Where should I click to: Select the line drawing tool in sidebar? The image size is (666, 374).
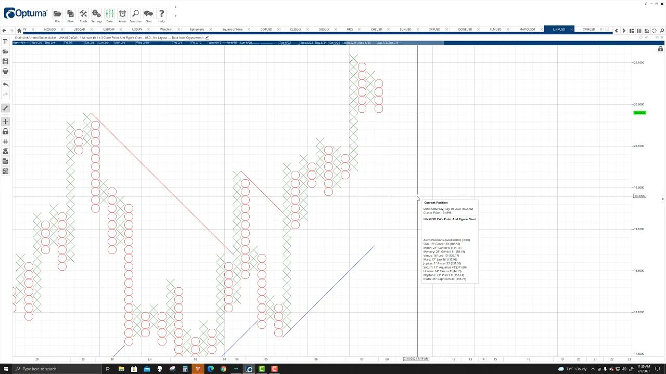(x=5, y=108)
